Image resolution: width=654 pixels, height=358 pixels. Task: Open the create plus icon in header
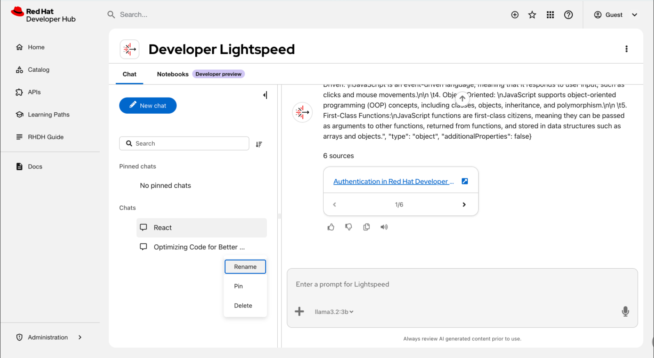coord(515,15)
